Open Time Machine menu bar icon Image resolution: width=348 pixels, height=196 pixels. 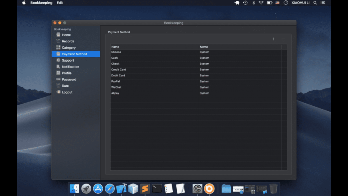(245, 3)
